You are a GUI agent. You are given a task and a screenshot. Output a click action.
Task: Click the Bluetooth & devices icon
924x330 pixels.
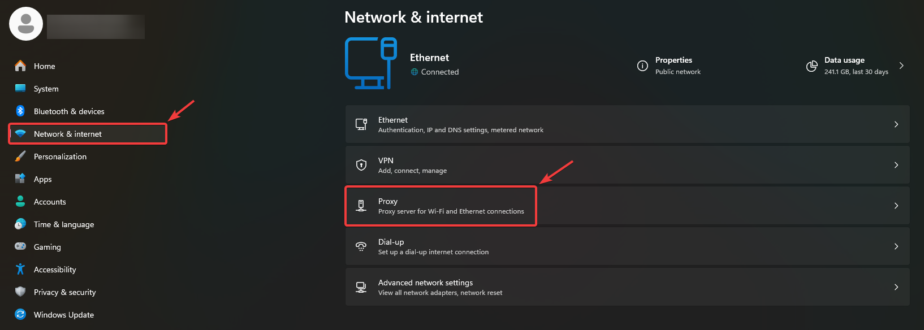click(20, 111)
